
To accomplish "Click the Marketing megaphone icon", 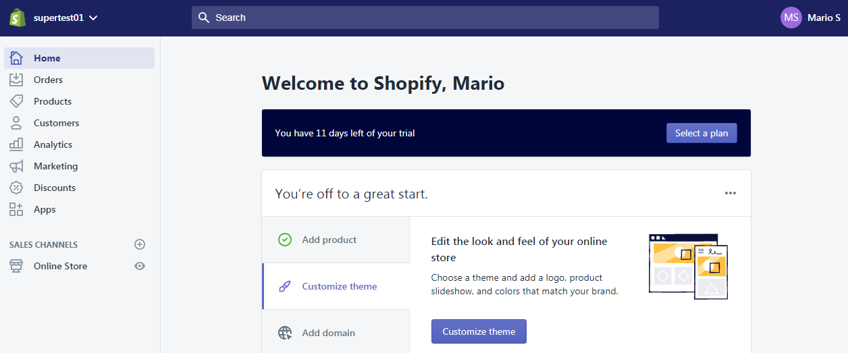I will [16, 166].
